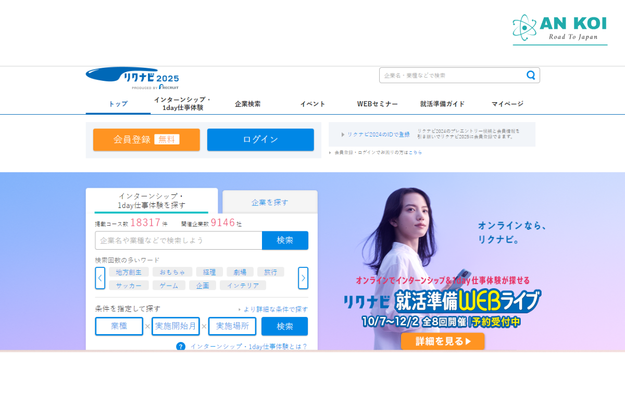
Task: Select the 企画 keyword tag
Action: click(203, 286)
